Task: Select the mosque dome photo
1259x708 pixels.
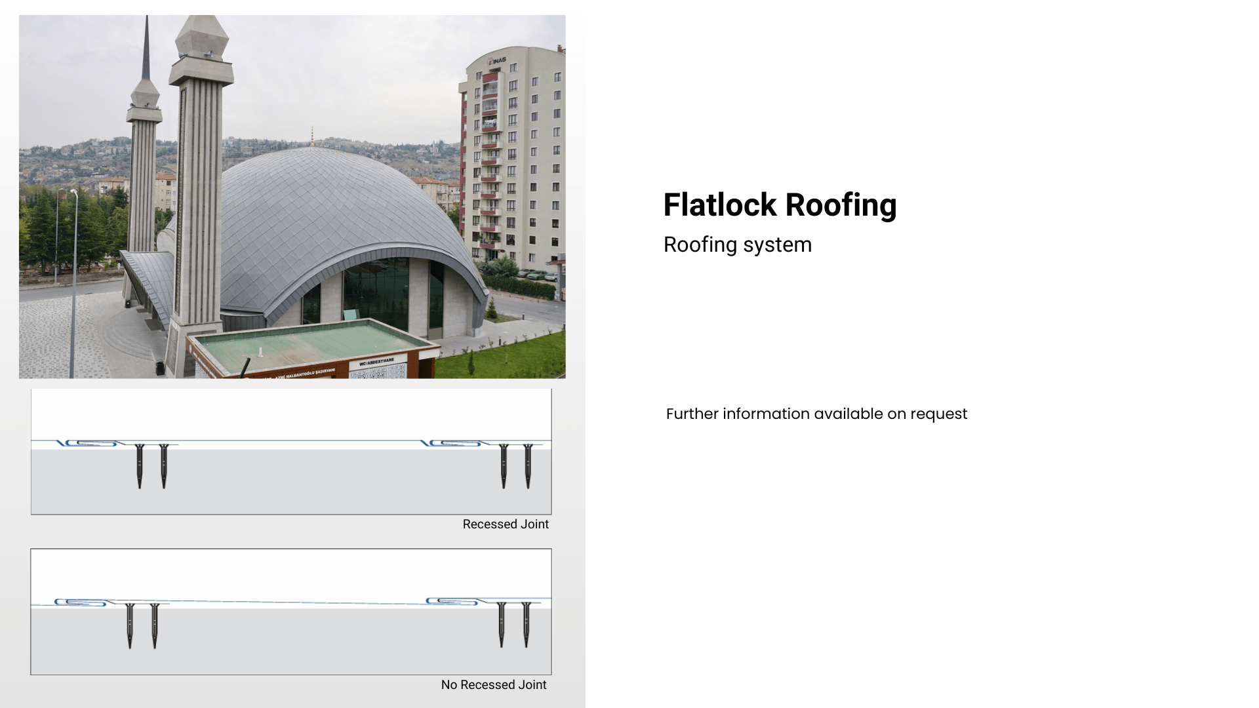Action: [292, 197]
